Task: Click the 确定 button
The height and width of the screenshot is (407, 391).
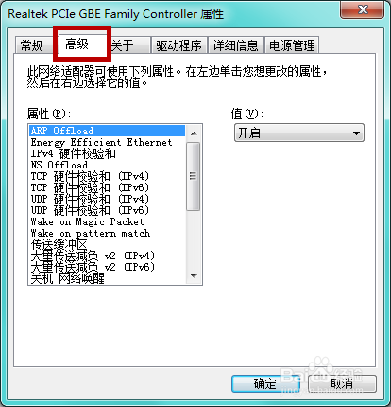Action: (265, 383)
